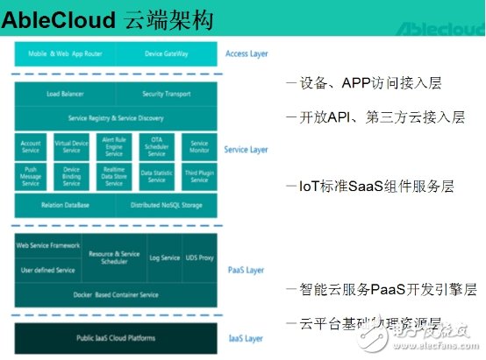Click the Alert Rule Engine Service box
The height and width of the screenshot is (360, 486).
pyautogui.click(x=114, y=147)
